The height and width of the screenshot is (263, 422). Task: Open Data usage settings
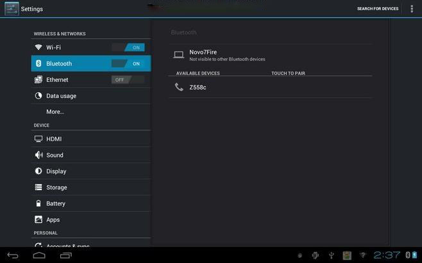coord(91,95)
